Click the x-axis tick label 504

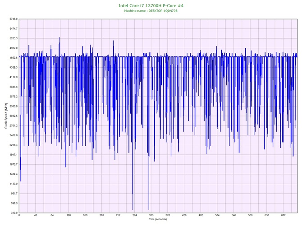217,215
